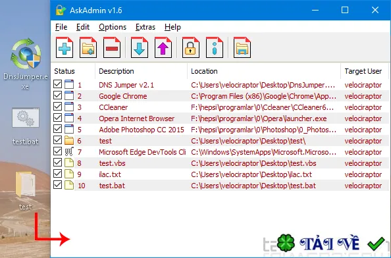Viewport: 391px width, 258px height.
Task: Open the Options menu
Action: click(x=113, y=27)
